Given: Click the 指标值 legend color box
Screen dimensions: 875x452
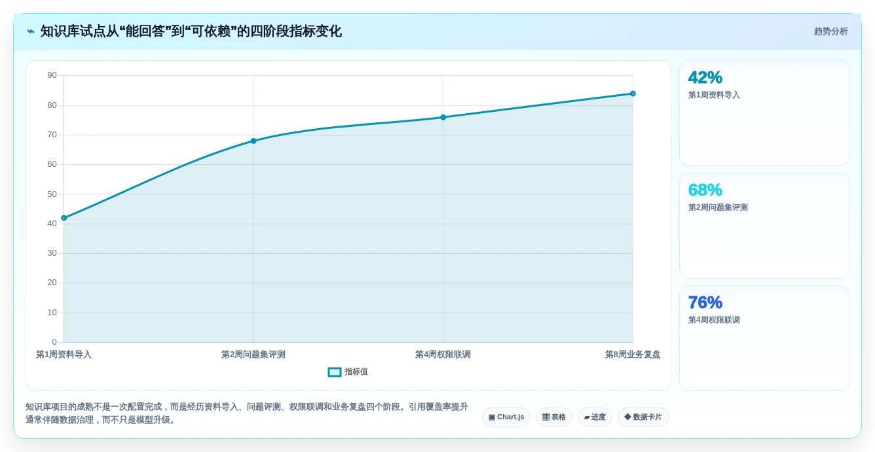Looking at the screenshot, I should [x=335, y=372].
